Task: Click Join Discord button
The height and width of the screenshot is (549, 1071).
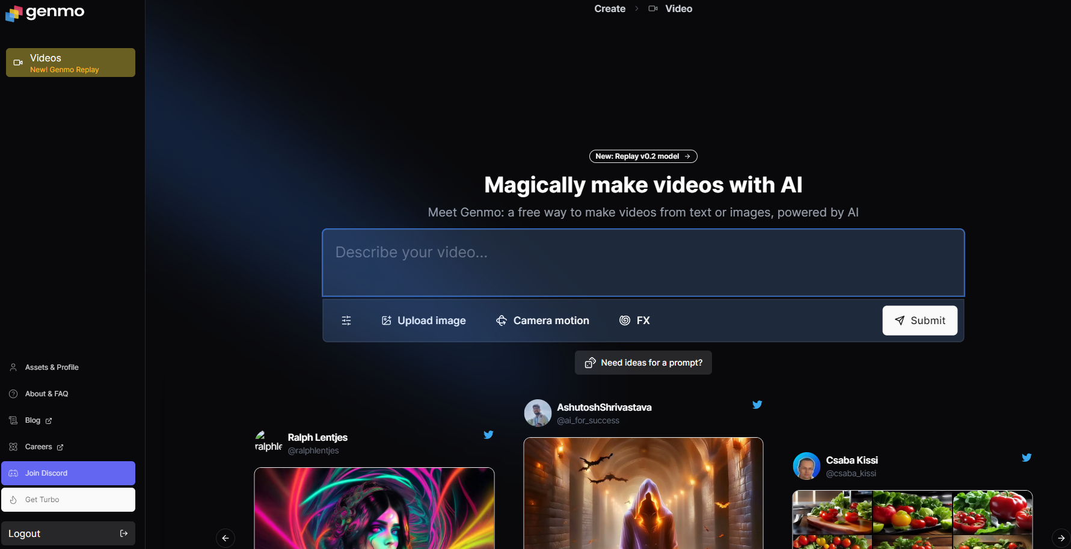Action: [68, 473]
